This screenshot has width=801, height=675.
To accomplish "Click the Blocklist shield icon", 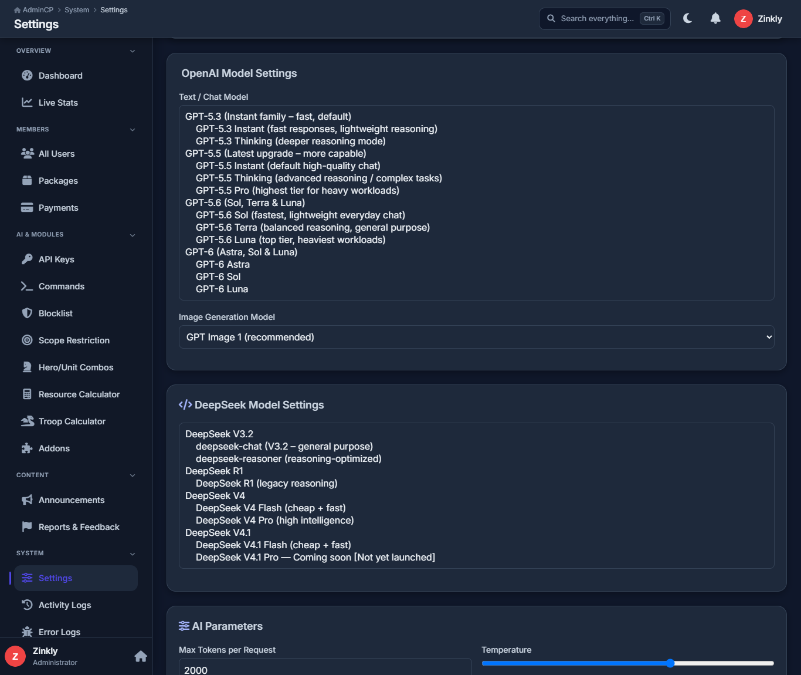I will pos(27,313).
